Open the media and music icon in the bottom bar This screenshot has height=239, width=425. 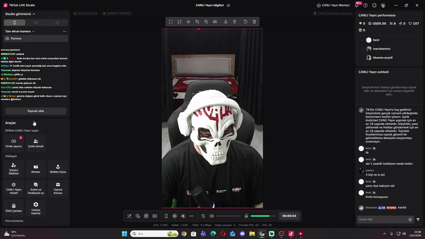138,216
